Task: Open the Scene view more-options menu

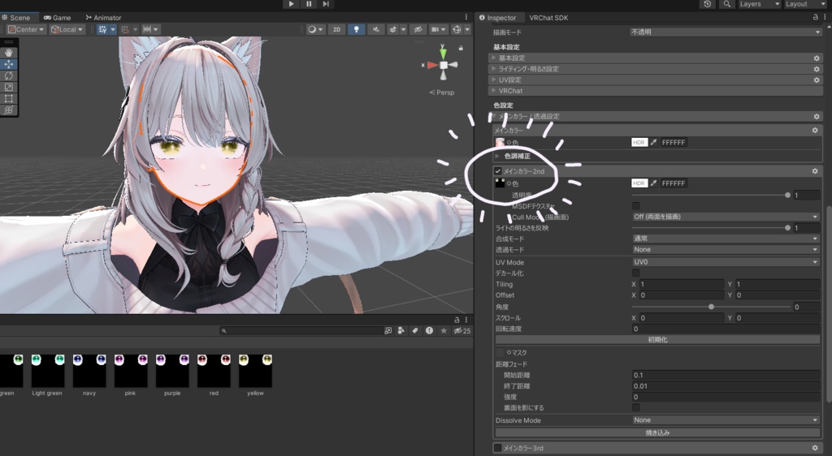Action: click(x=466, y=18)
